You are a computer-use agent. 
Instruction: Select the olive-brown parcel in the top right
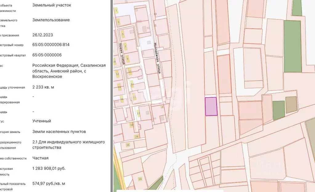(x=291, y=105)
